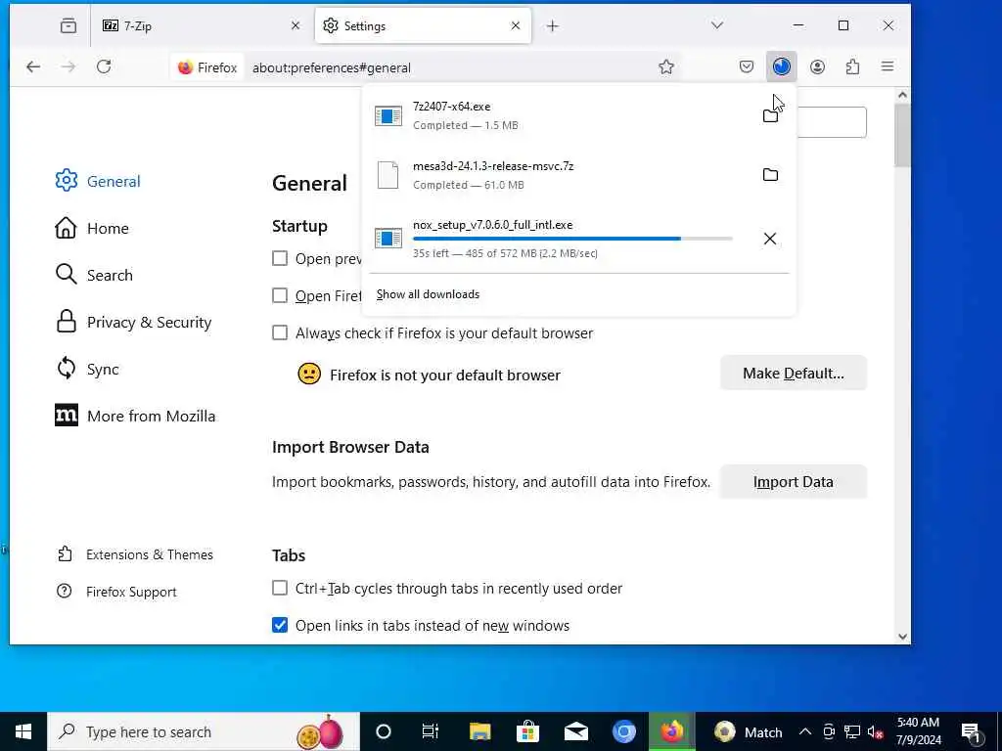Open a new tab with plus button
Viewport: 1002px width, 751px height.
(553, 25)
